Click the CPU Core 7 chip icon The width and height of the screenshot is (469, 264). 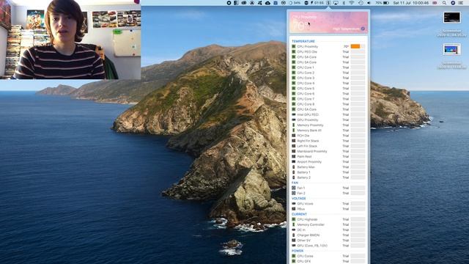[294, 99]
